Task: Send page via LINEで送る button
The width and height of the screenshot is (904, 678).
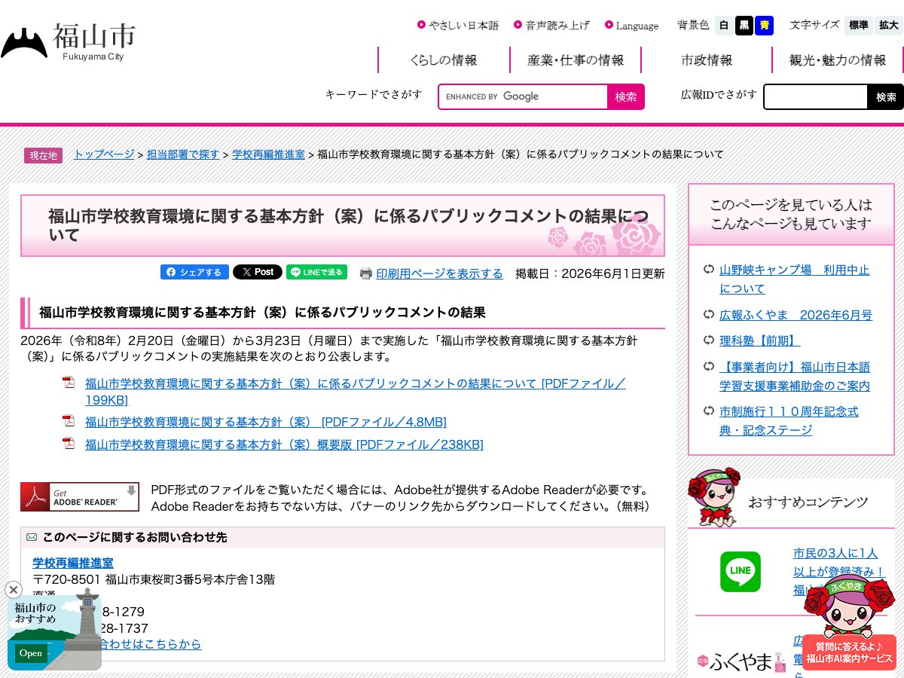Action: (316, 272)
